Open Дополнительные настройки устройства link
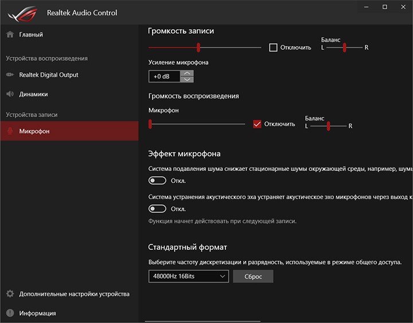This screenshot has width=413, height=323. pos(74,294)
